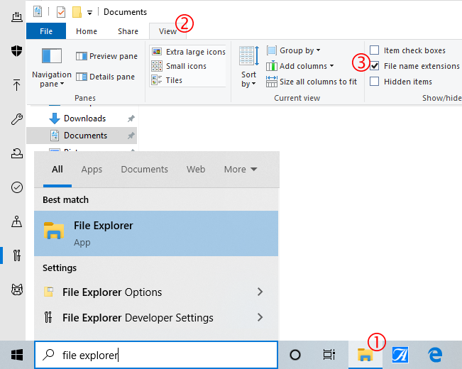This screenshot has width=462, height=369.
Task: Click the Properties icon in quick access toolbar
Action: coord(38,12)
